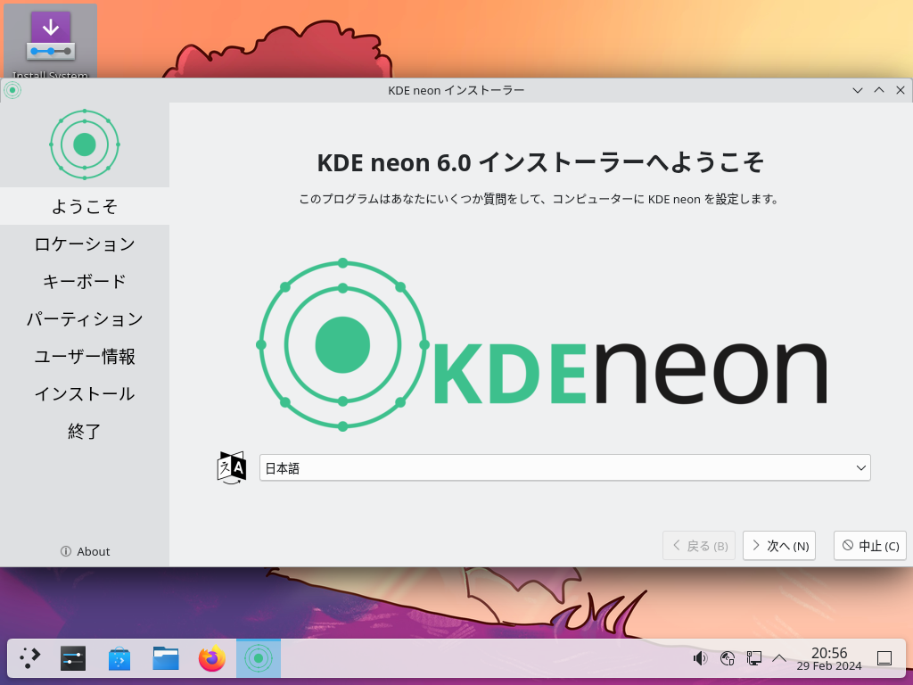This screenshot has width=913, height=685.
Task: Click the show desktop button
Action: click(884, 658)
